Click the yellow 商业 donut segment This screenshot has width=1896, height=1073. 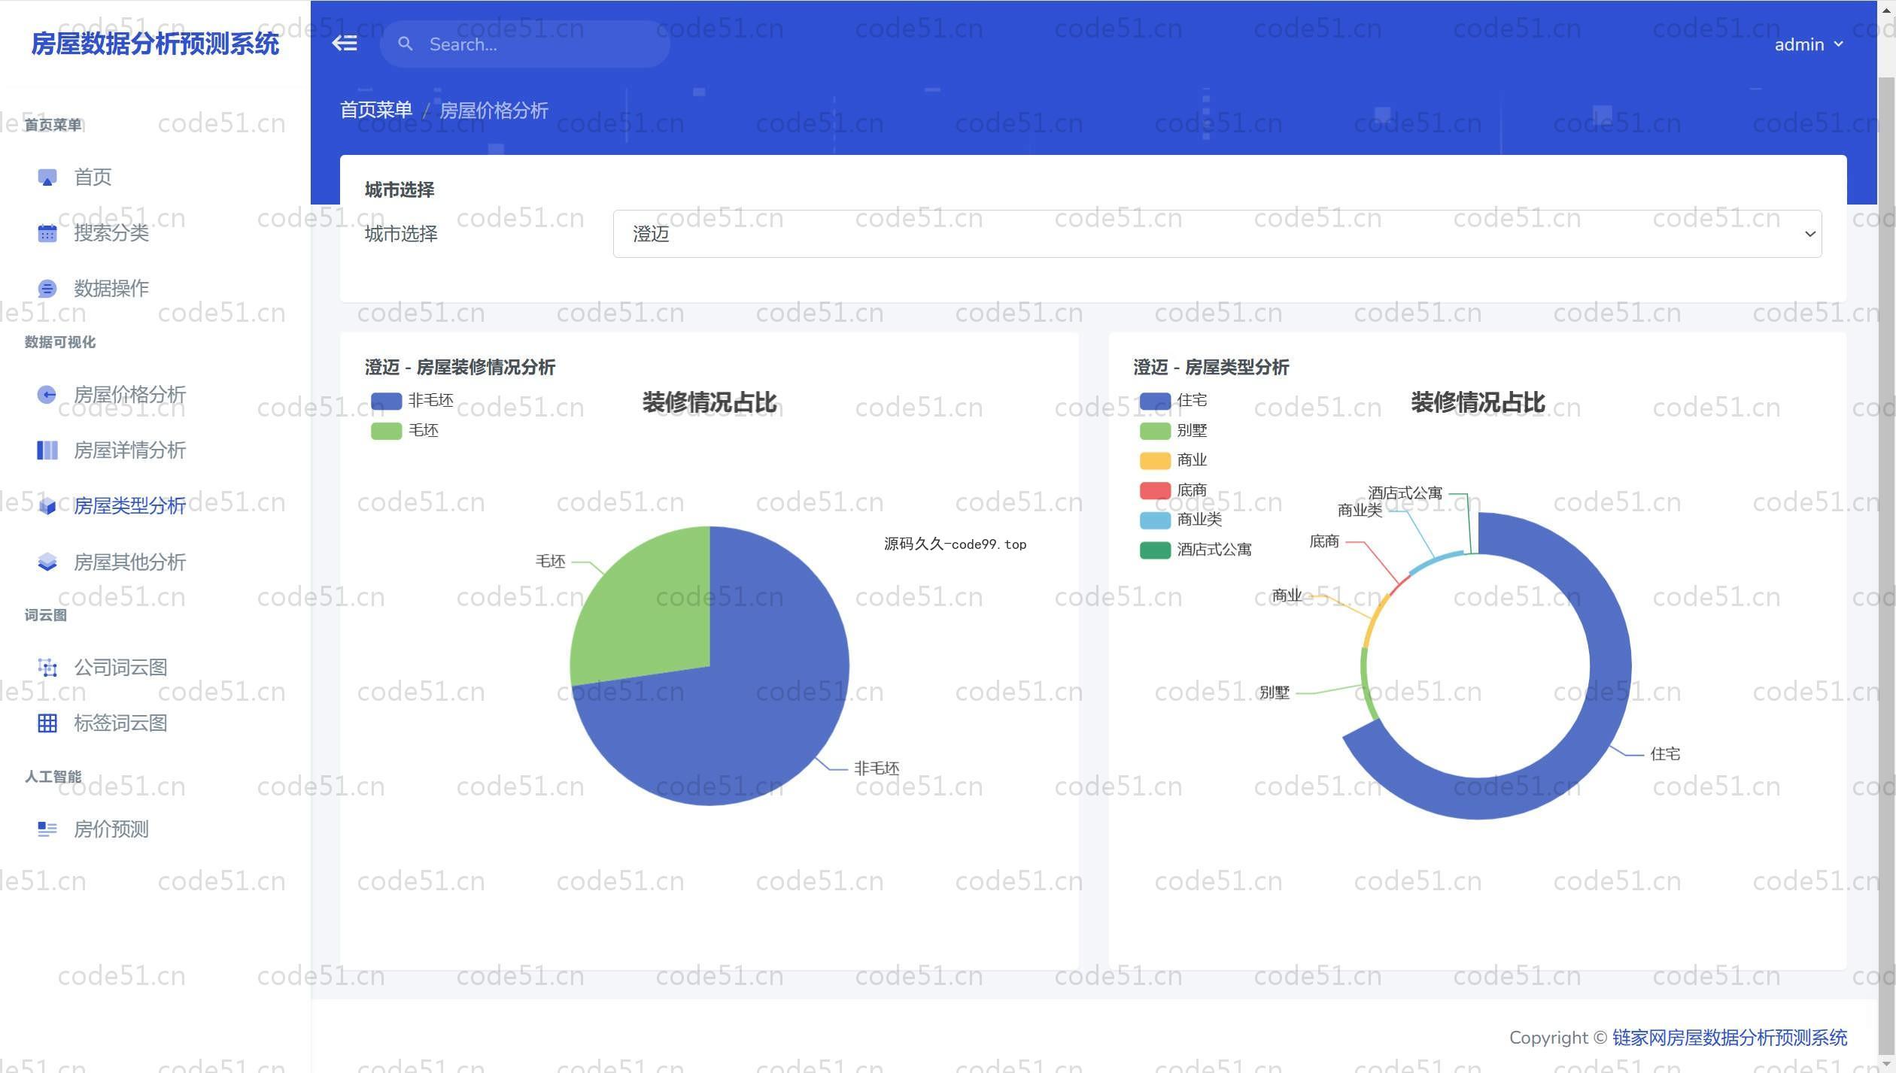pos(1375,620)
